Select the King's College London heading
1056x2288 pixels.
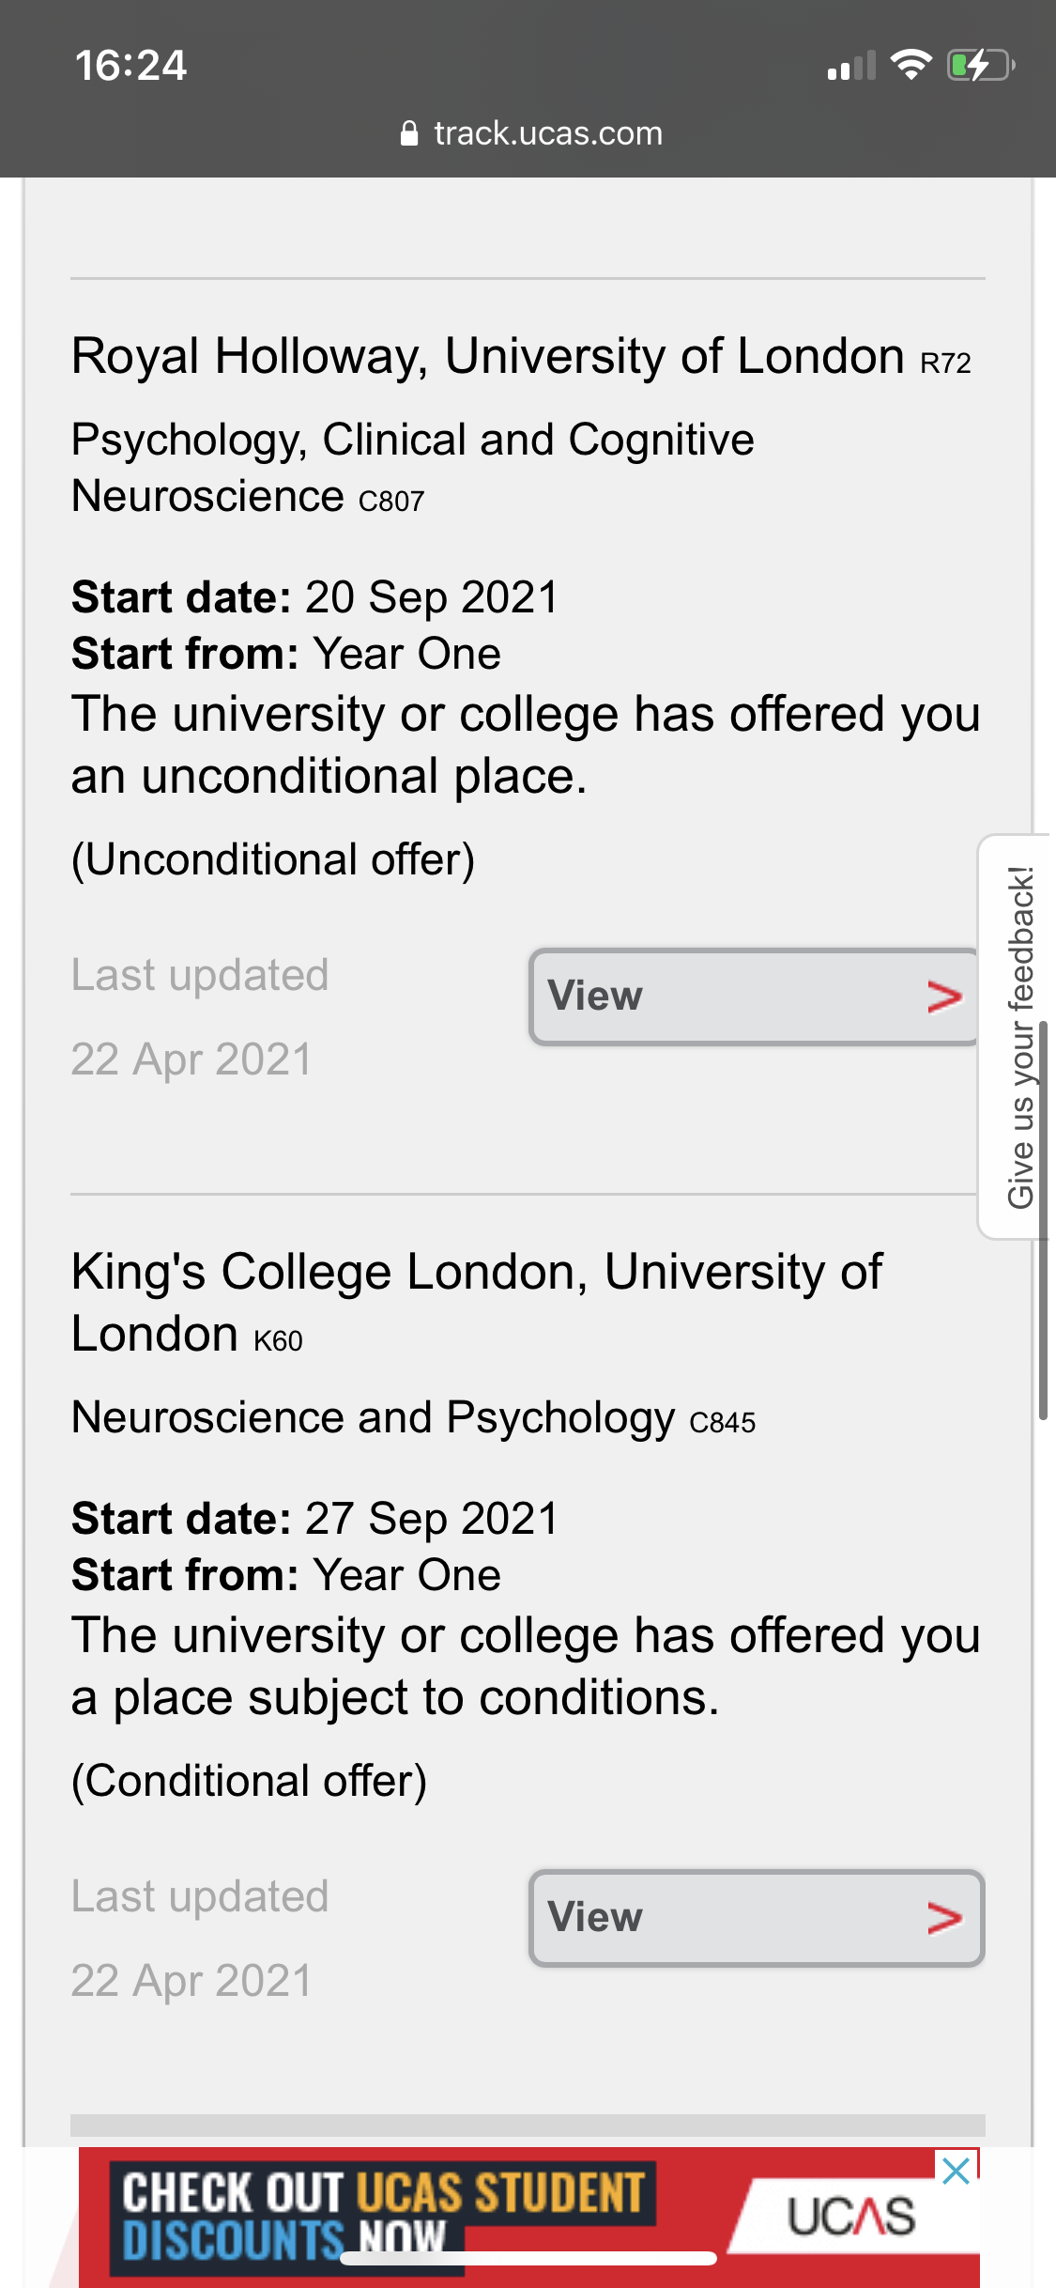tap(476, 1303)
